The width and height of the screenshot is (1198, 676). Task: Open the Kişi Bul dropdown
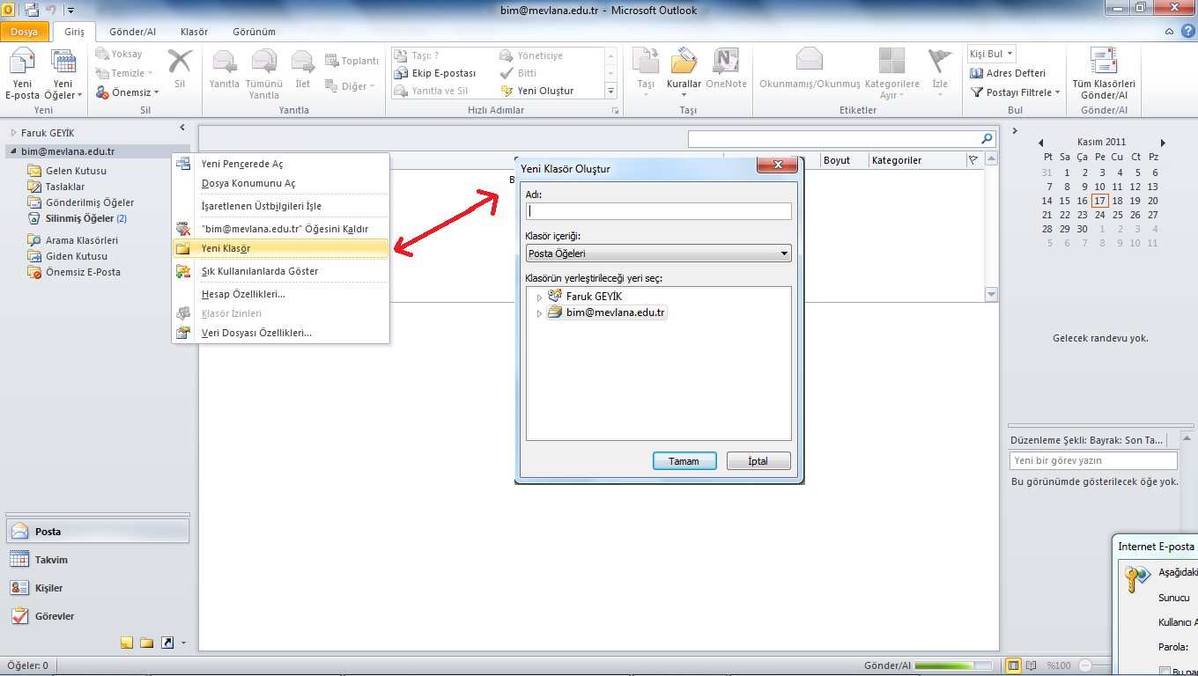point(992,54)
